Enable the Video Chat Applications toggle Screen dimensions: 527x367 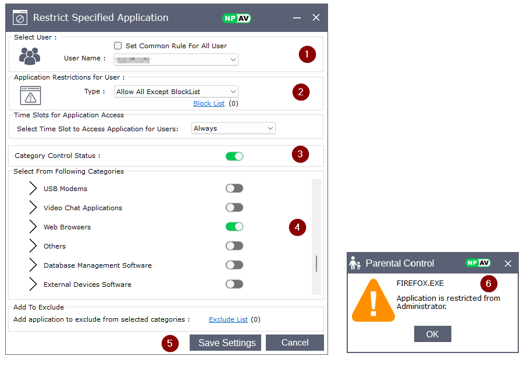pyautogui.click(x=234, y=208)
